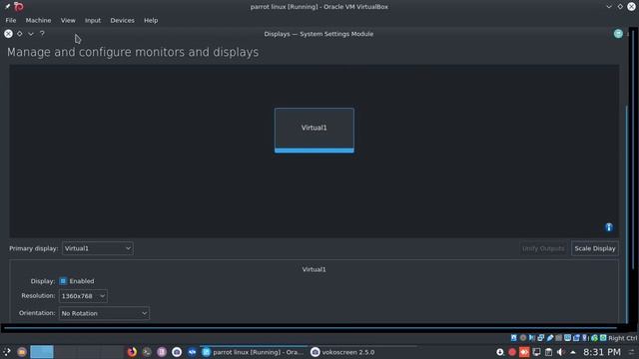Open the Devices menu
The image size is (639, 359).
[122, 20]
